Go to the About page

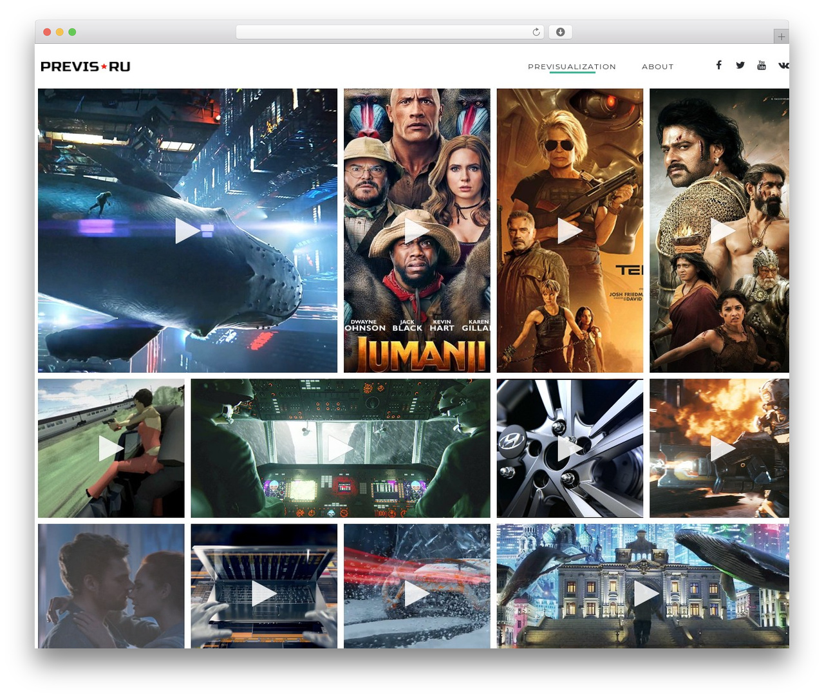(x=657, y=66)
